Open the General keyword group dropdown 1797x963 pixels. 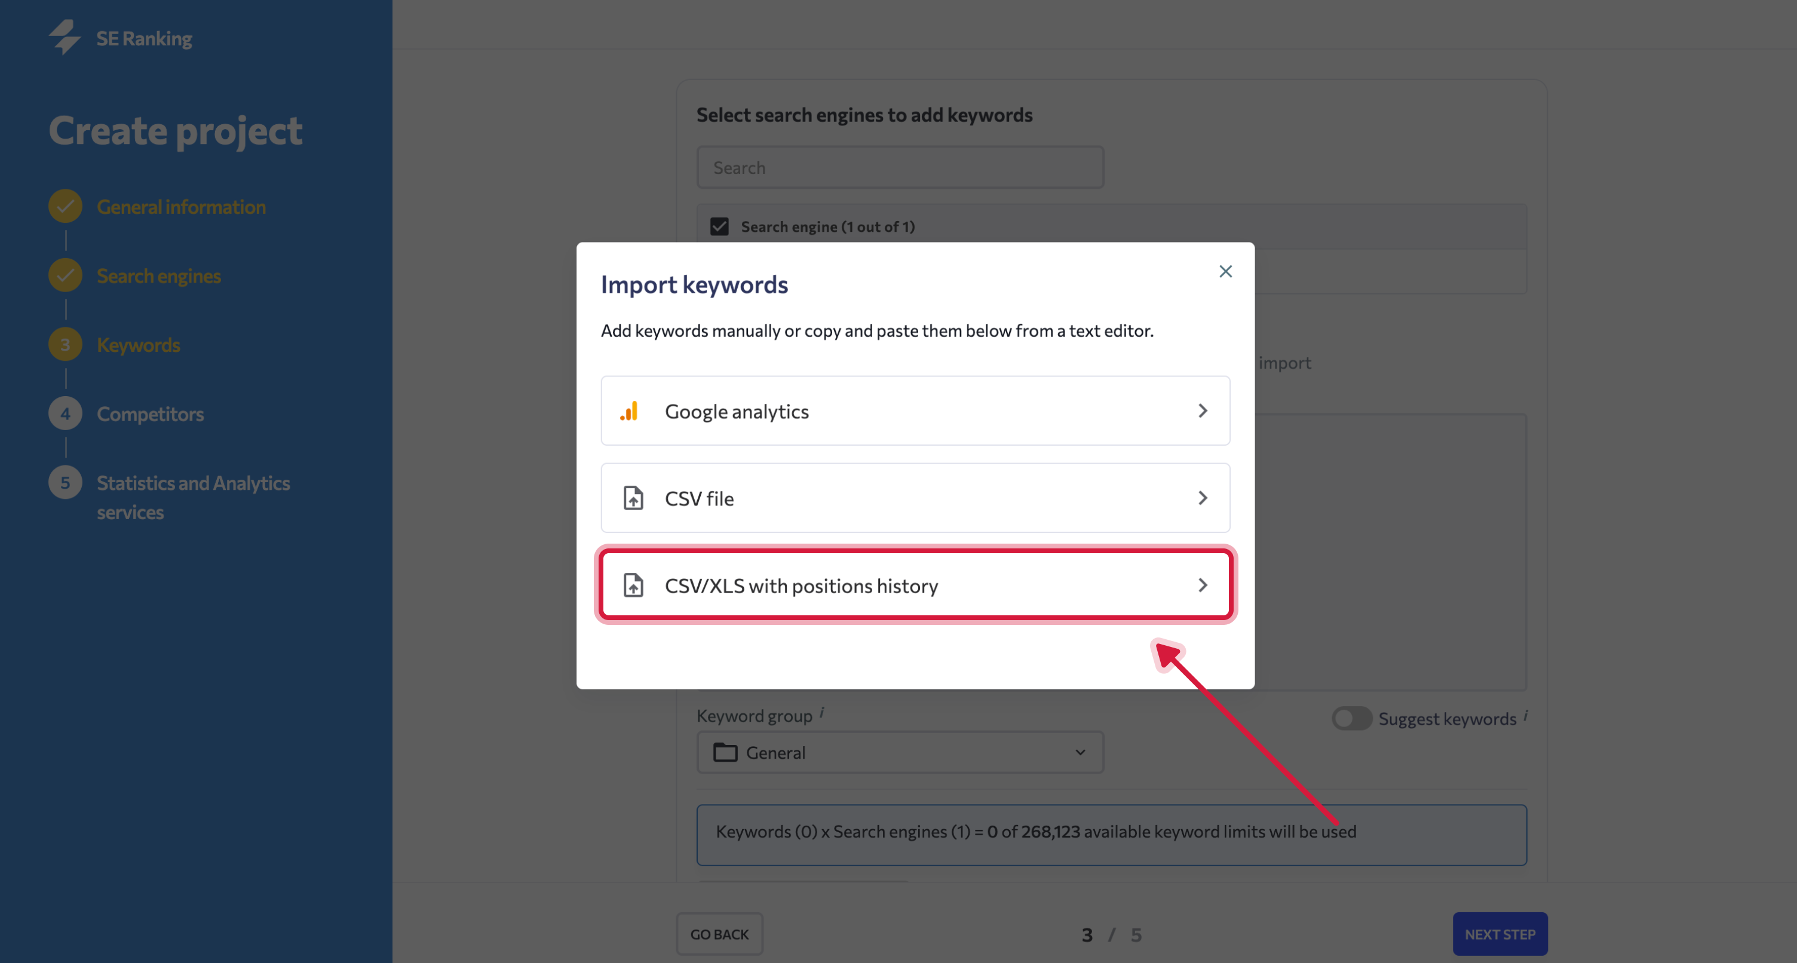900,752
